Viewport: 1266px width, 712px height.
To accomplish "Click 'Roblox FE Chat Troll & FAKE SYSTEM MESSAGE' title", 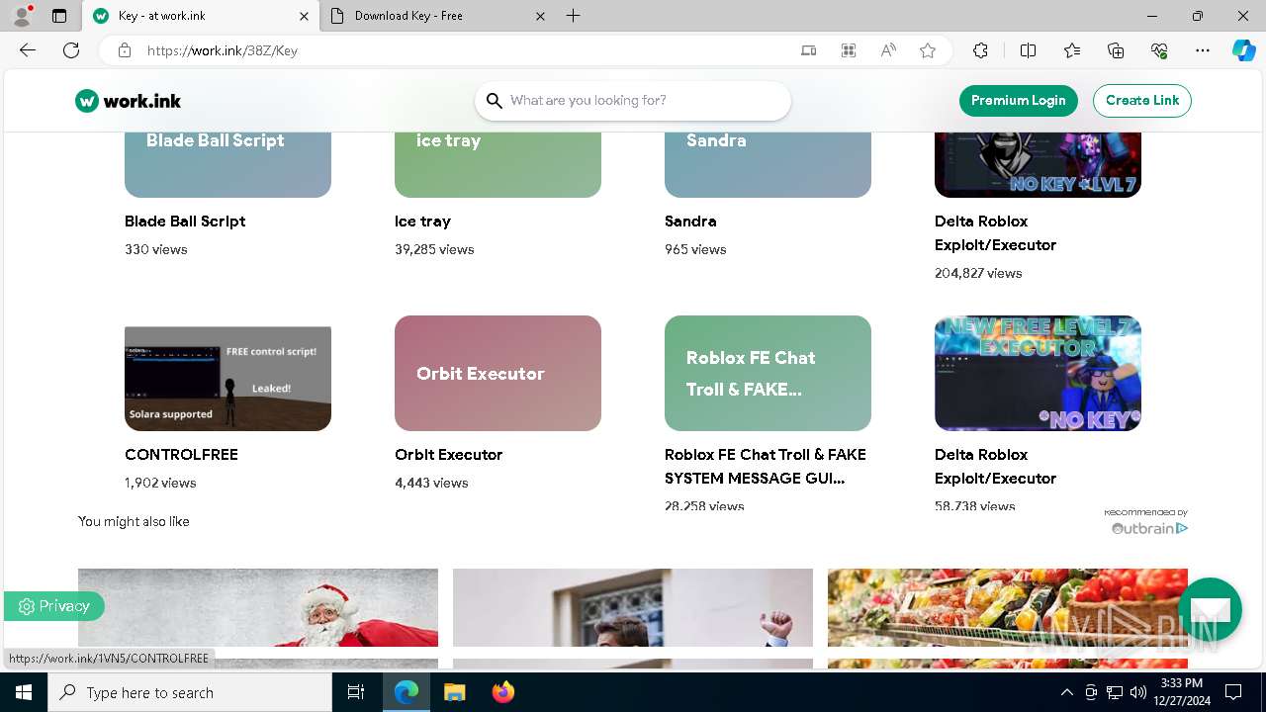I will click(x=766, y=467).
